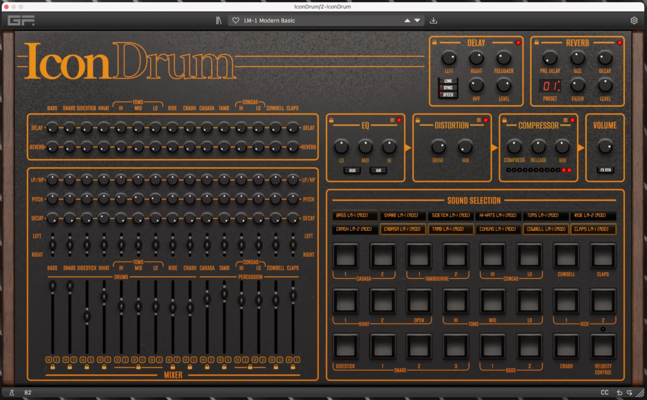
Task: Open the COWBELL LM-1 (MOD) sound selector
Action: pyautogui.click(x=545, y=229)
